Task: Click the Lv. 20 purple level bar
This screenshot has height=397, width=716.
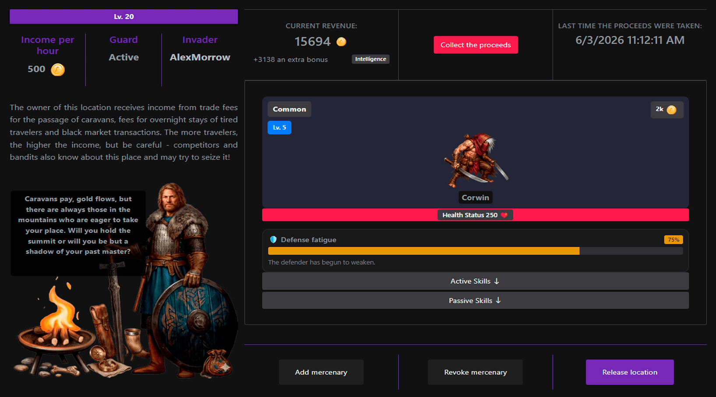Action: (124, 17)
